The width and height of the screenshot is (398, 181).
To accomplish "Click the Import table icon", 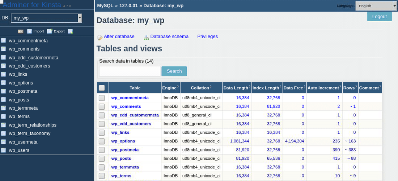I will click(30, 31).
